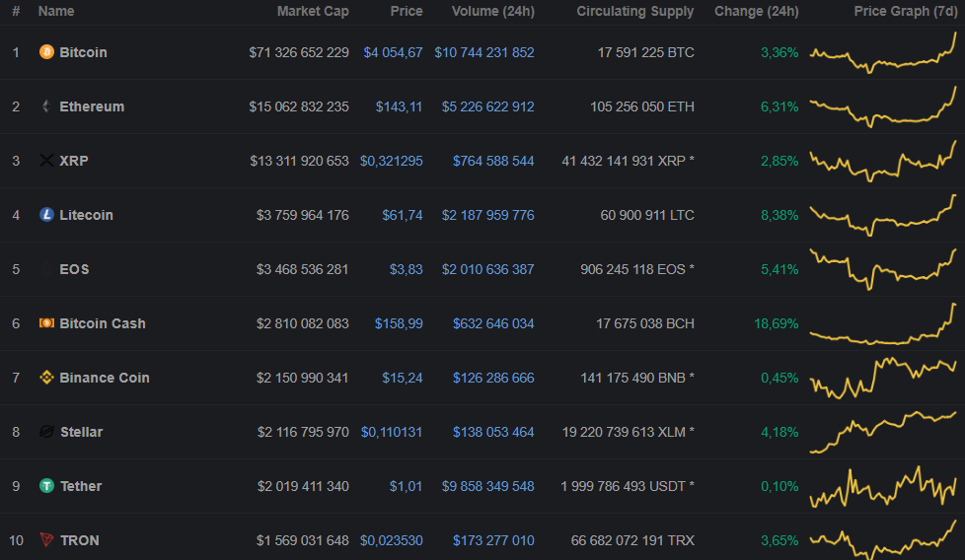This screenshot has width=965, height=560.
Task: Click the XRP logo icon
Action: (46, 161)
